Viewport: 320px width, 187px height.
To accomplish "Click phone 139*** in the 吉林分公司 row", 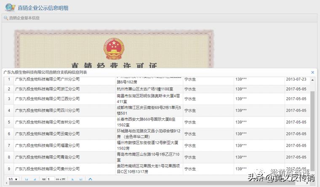I will [x=241, y=122].
